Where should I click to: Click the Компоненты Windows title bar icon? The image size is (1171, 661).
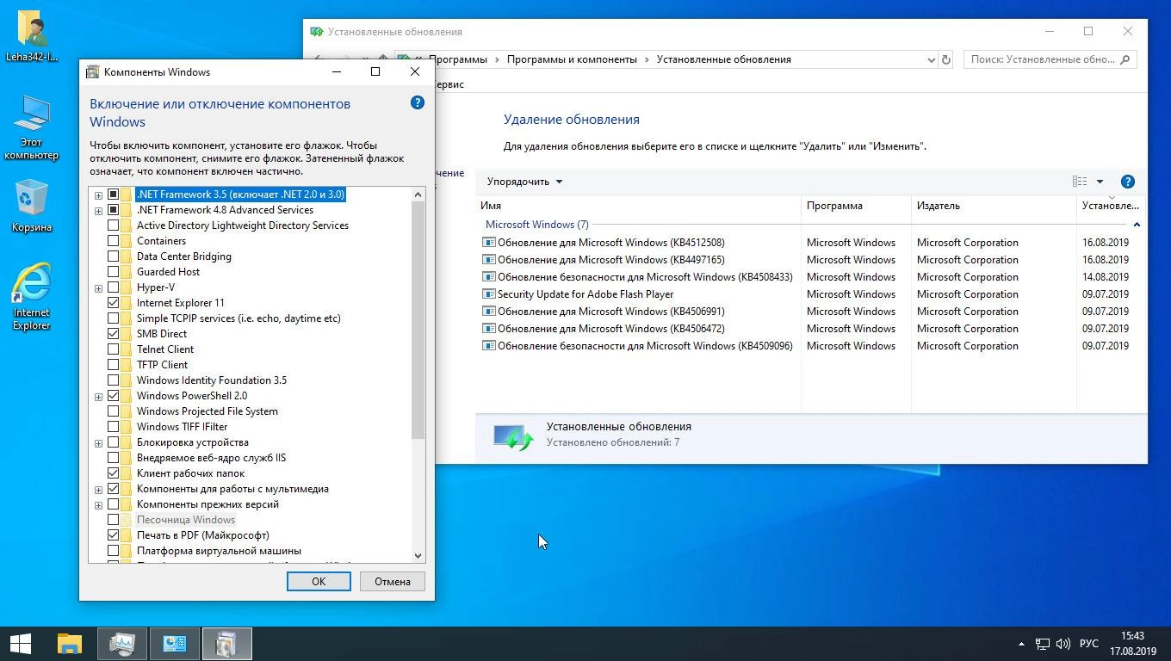click(x=93, y=72)
